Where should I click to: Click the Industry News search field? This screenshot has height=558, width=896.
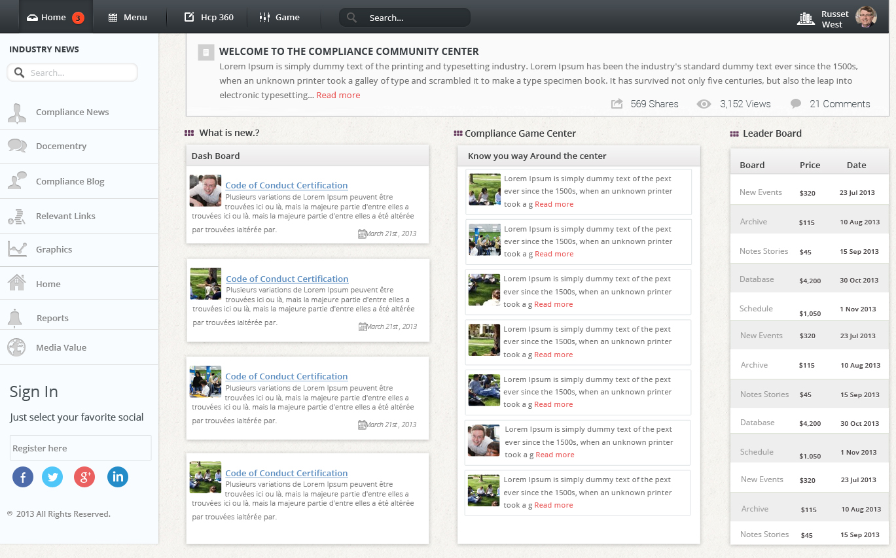click(x=72, y=72)
